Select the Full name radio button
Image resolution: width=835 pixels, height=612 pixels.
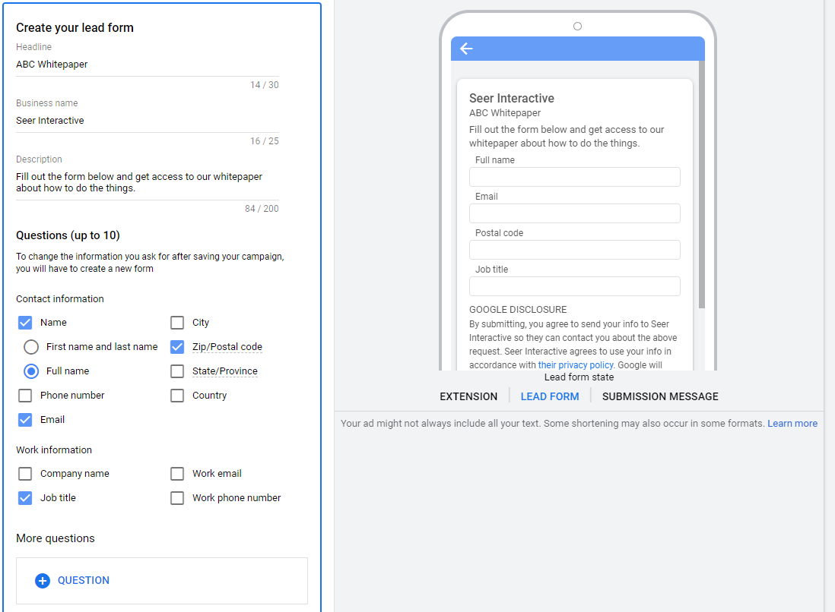click(31, 371)
